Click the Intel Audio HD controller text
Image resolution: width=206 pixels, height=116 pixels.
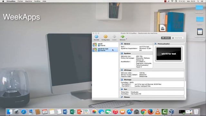point(136,94)
